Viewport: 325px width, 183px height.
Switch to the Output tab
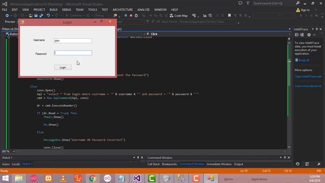click(238, 164)
